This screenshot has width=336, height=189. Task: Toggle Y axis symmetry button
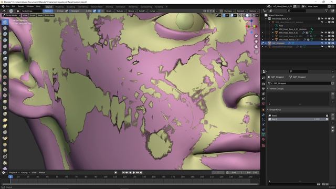tap(211, 11)
